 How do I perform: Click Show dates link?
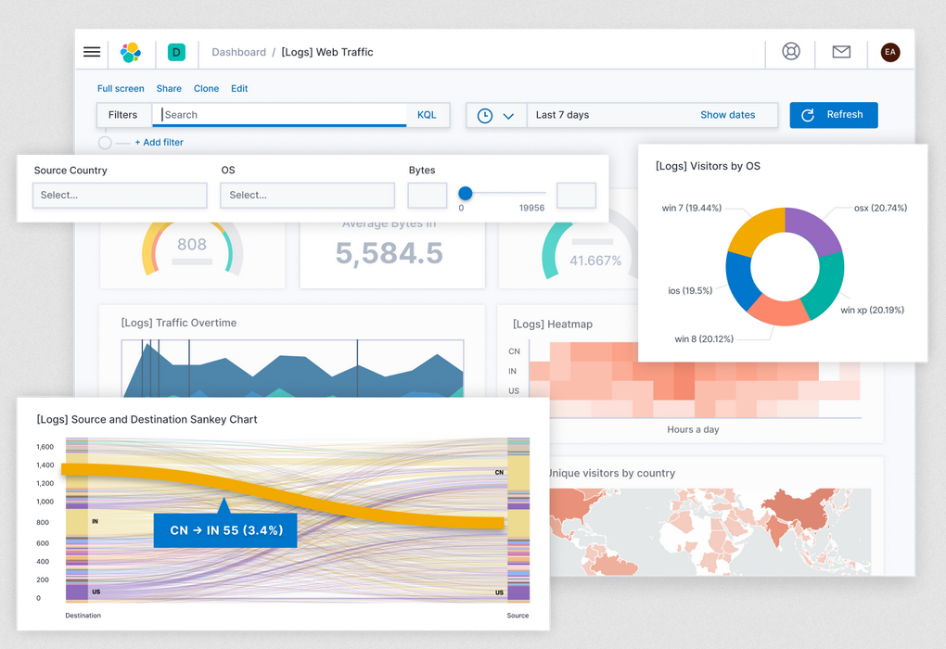pyautogui.click(x=728, y=115)
